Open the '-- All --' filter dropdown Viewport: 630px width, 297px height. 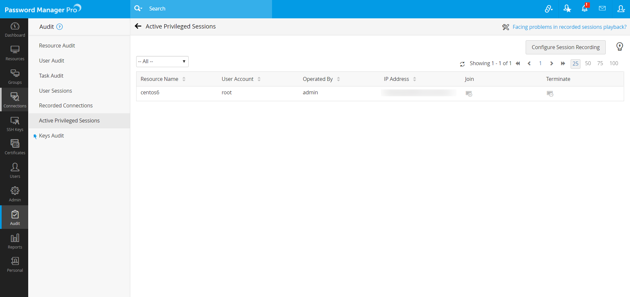click(x=162, y=62)
